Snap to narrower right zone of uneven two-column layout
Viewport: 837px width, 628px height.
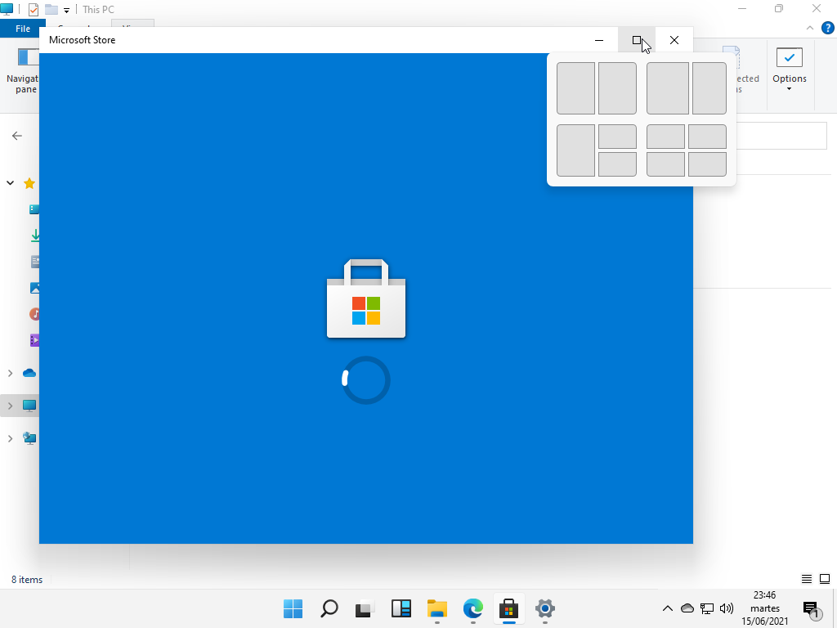709,88
